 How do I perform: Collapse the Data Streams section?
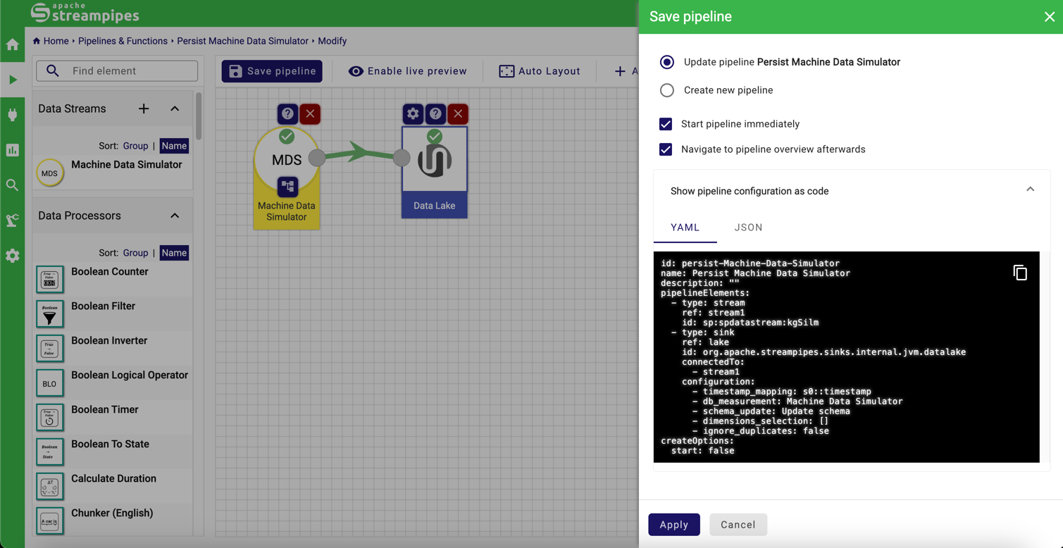[175, 108]
